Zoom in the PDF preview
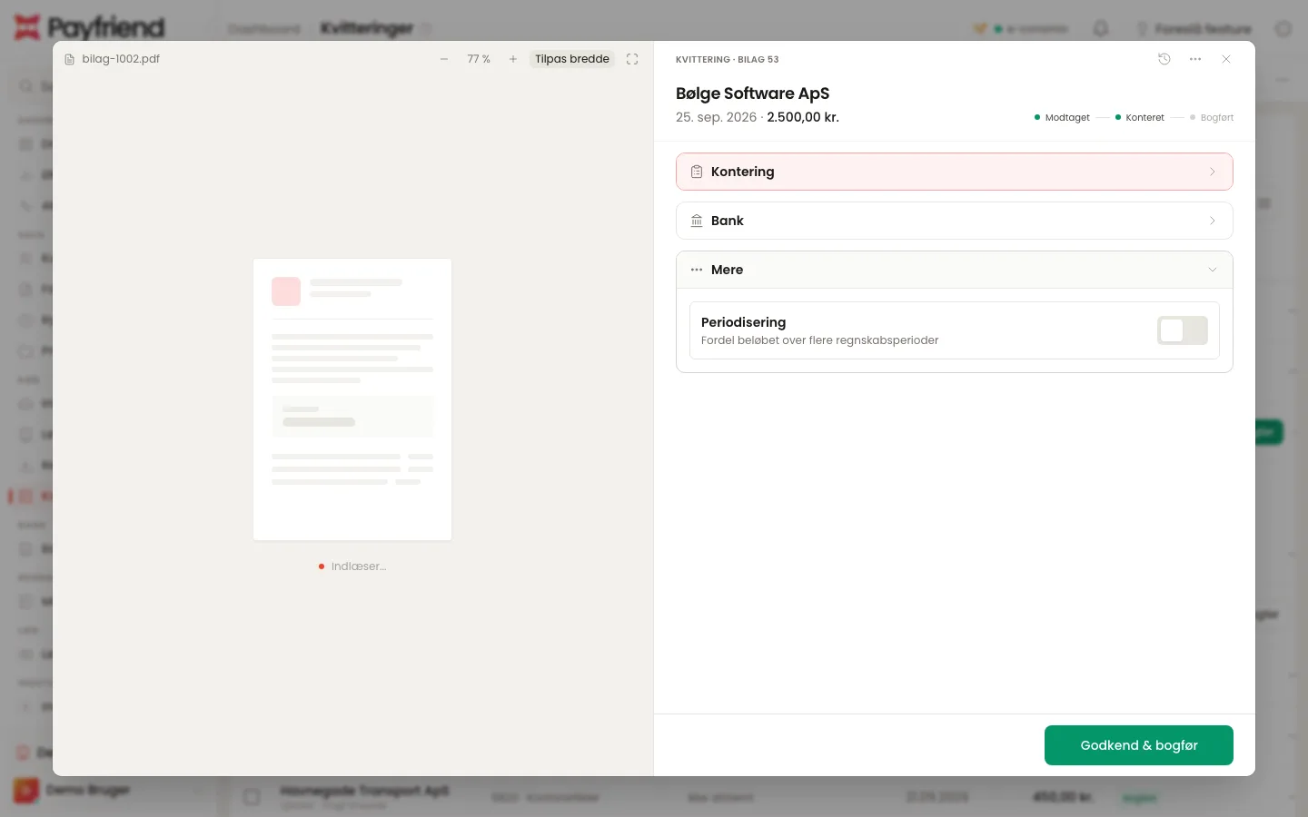The image size is (1308, 817). point(513,59)
